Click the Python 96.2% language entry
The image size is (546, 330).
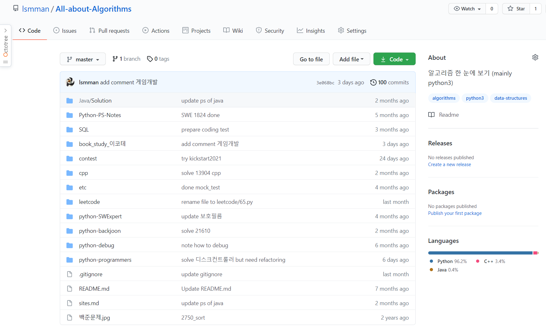coord(448,261)
